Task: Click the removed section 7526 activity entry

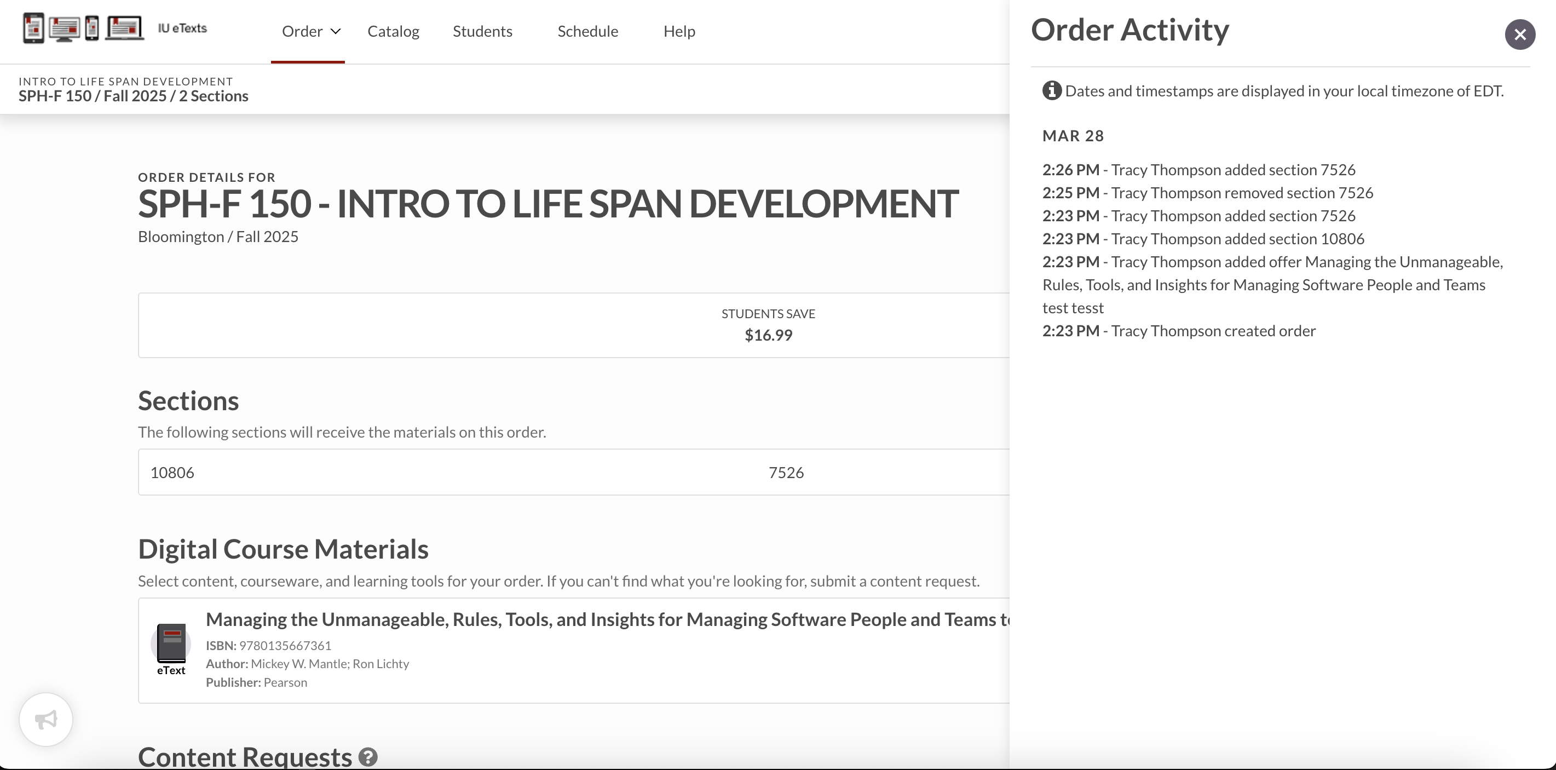Action: coord(1207,193)
